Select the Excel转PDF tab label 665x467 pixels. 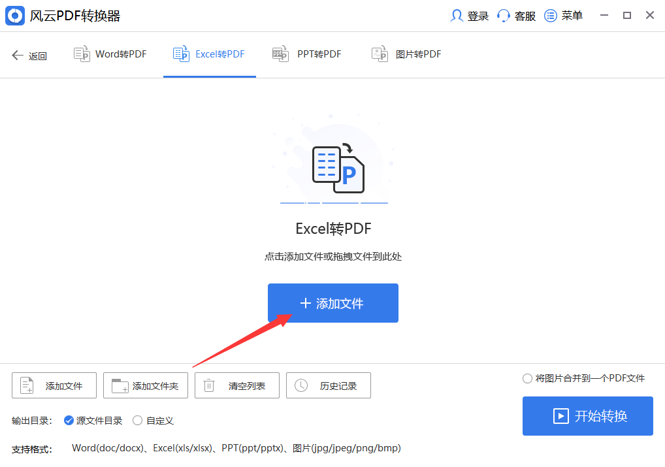click(x=220, y=54)
